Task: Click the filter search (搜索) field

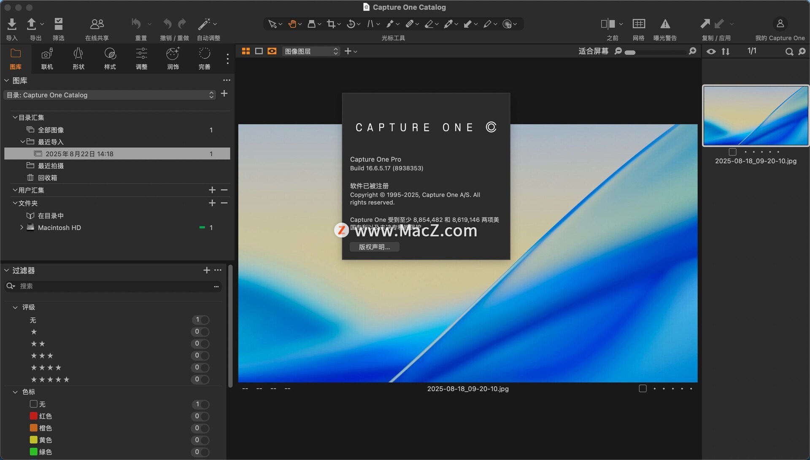Action: coord(113,286)
